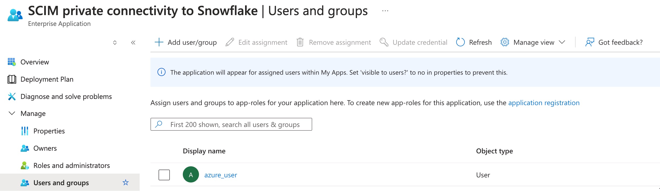Open the ellipsis more options menu

(x=385, y=11)
